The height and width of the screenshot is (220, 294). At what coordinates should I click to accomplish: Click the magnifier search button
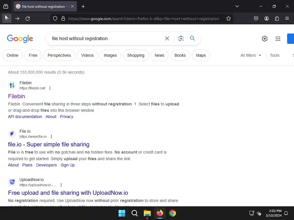(193, 39)
